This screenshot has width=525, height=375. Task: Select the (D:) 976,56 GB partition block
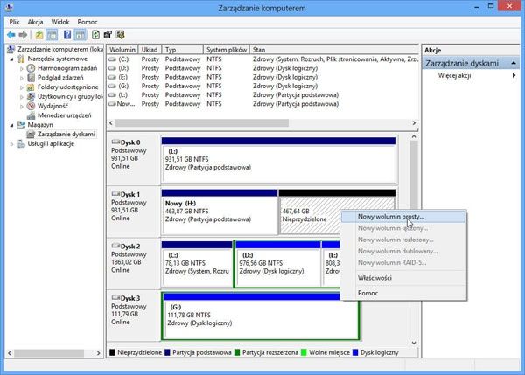coord(278,264)
